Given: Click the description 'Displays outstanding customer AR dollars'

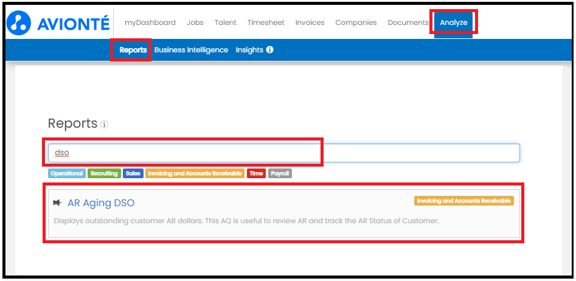Looking at the screenshot, I should [246, 221].
